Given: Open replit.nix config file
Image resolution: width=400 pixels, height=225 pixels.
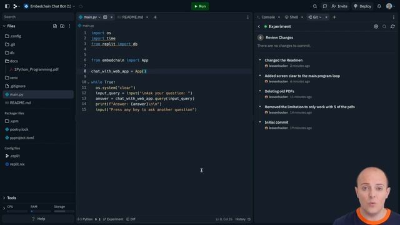Looking at the screenshot, I should [38, 164].
